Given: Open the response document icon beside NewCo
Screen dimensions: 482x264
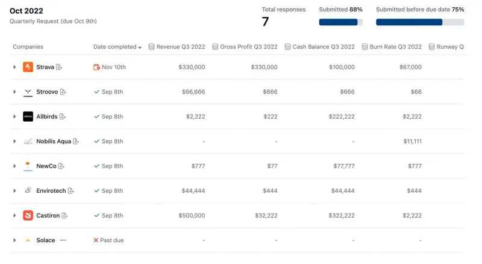Looking at the screenshot, I should click(x=61, y=166).
